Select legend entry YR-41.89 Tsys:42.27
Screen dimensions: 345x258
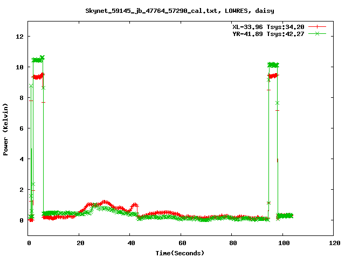(268, 34)
